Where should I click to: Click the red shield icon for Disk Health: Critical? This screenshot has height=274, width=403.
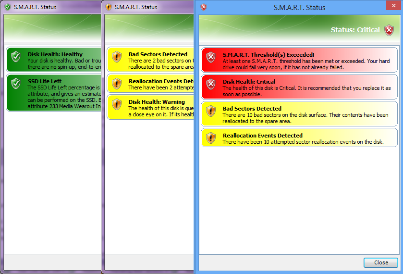[x=211, y=84]
